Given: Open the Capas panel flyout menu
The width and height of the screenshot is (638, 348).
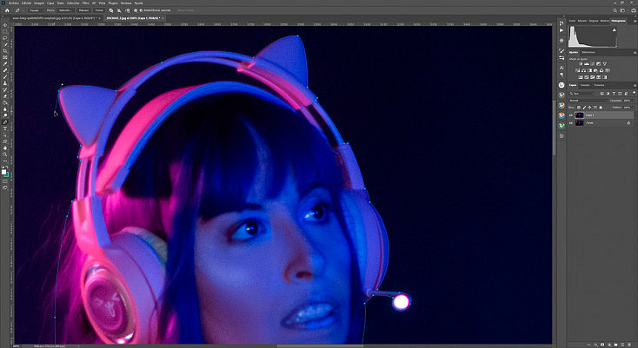Looking at the screenshot, I should point(635,85).
